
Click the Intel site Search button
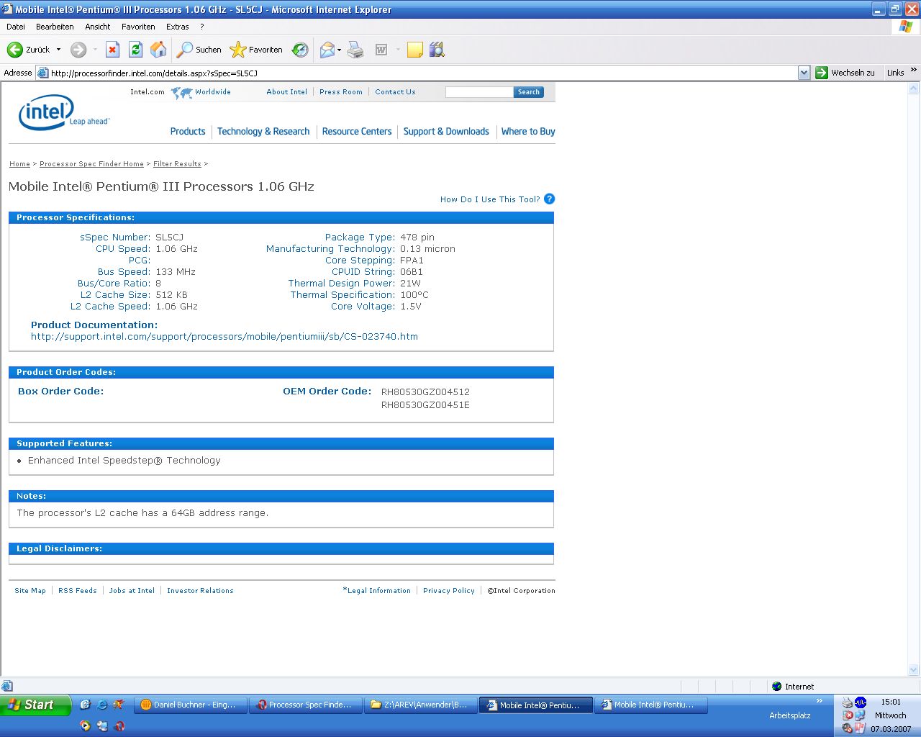529,92
